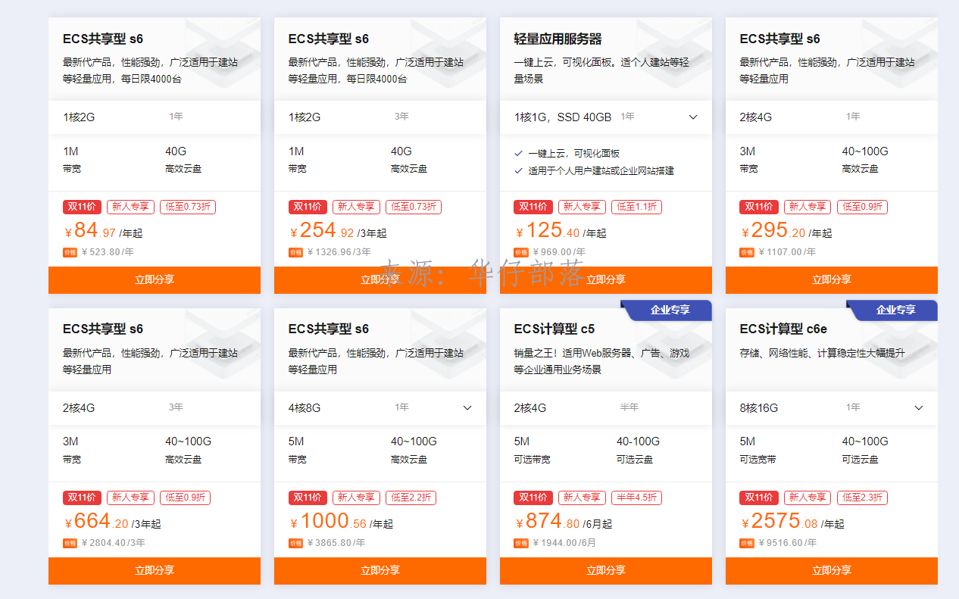Click the 价格 badge beside ¥2804.40/3年
This screenshot has width=959, height=599.
coord(70,543)
